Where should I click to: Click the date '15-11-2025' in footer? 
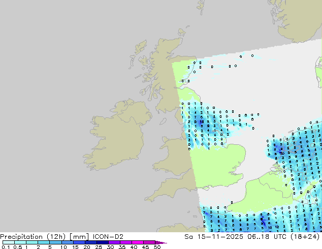(x=220, y=237)
